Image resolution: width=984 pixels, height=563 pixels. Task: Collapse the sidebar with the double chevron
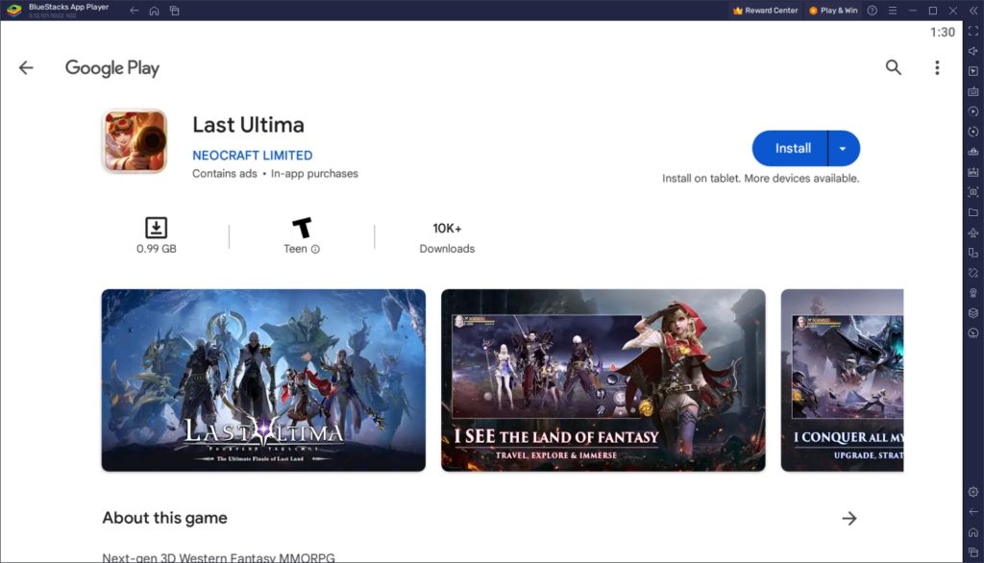pos(973,11)
